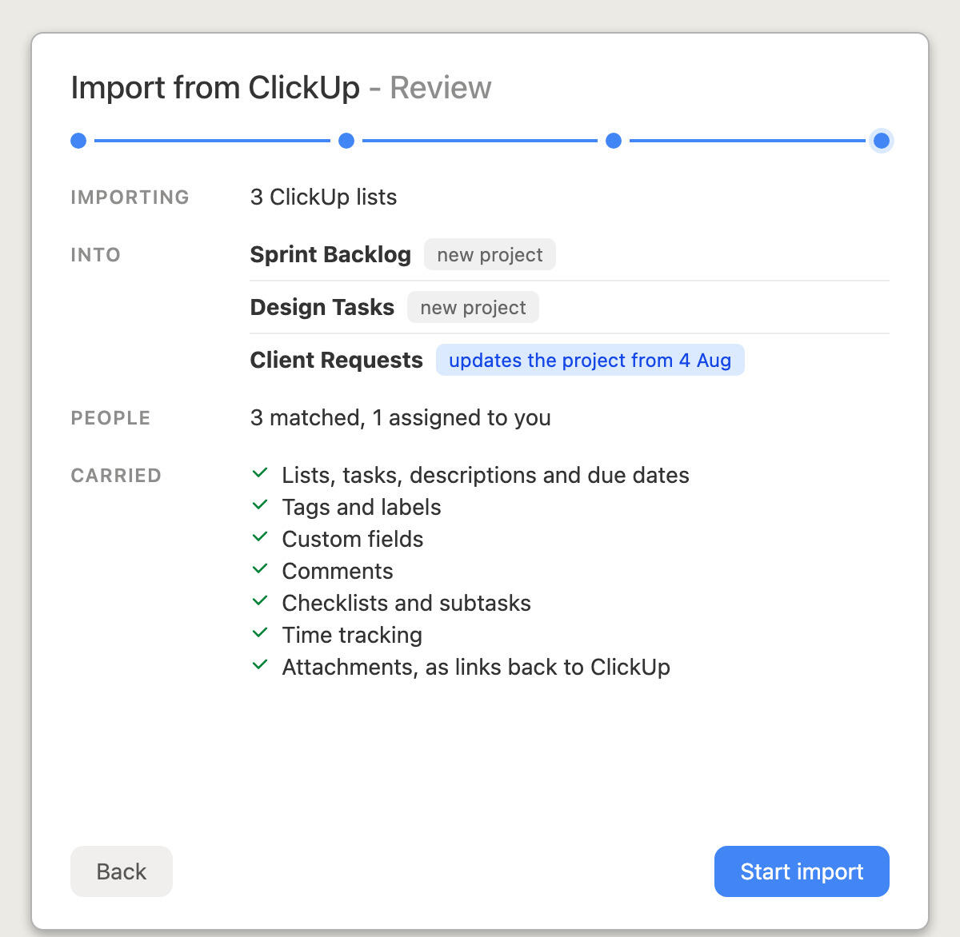Click the Client Requests project name

click(x=336, y=360)
